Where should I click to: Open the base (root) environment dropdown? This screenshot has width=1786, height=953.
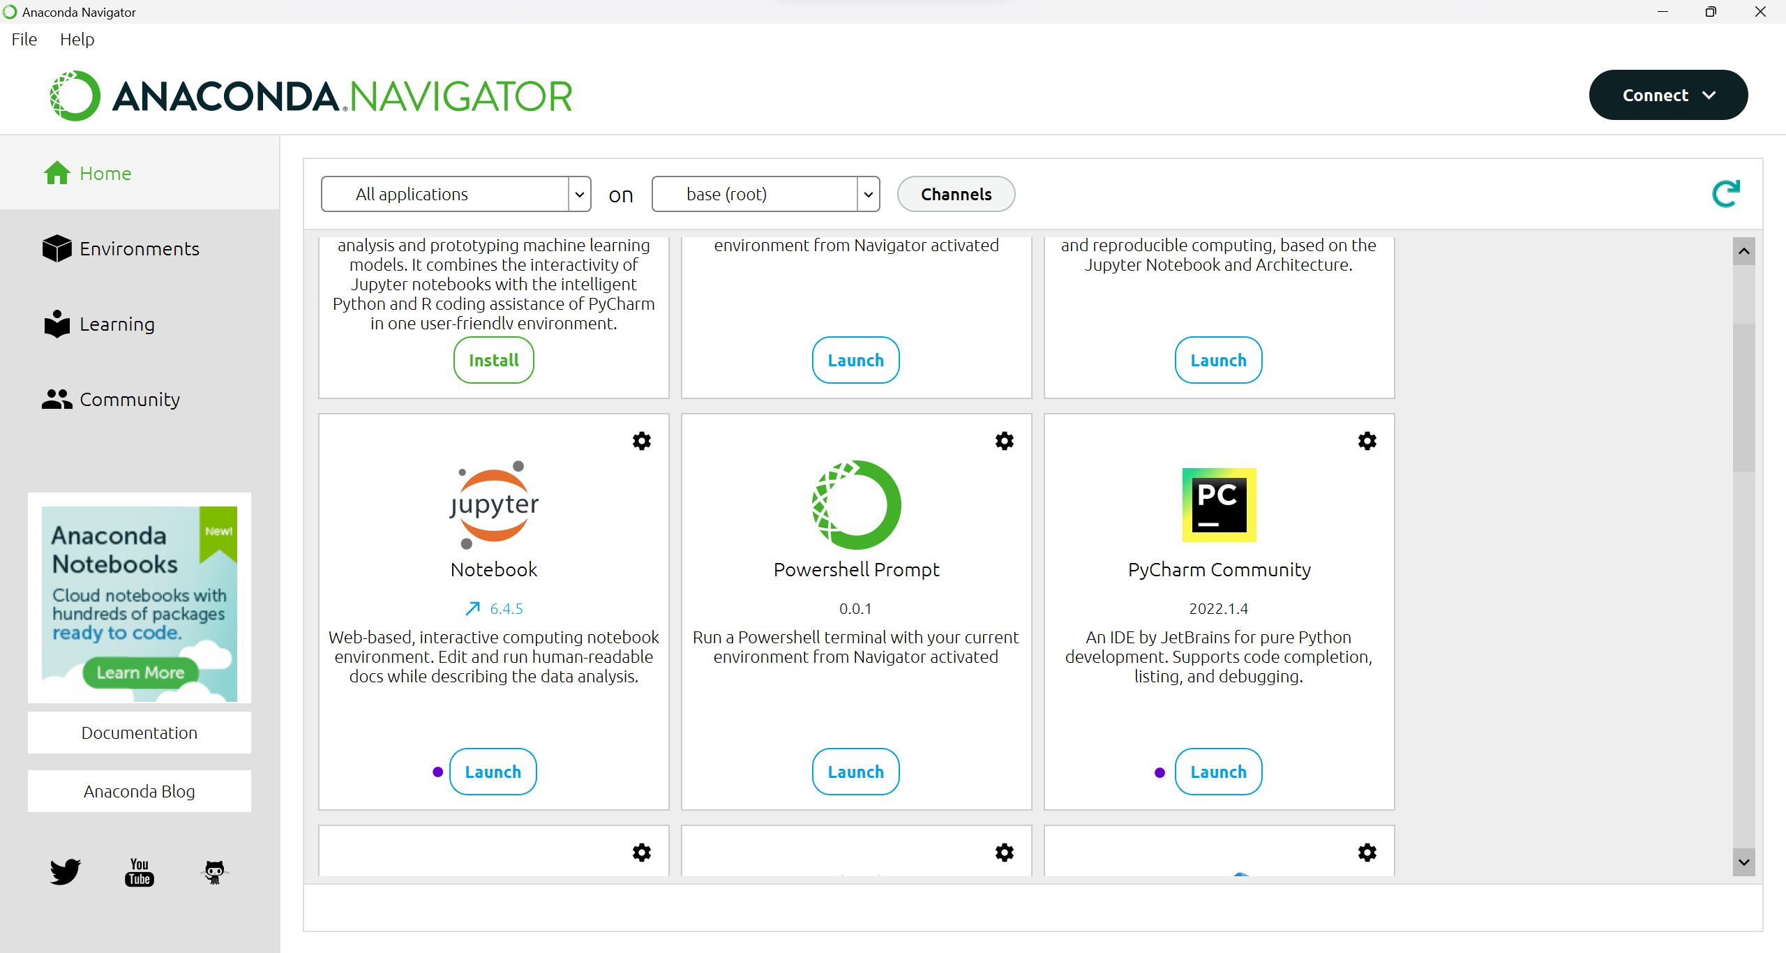pyautogui.click(x=868, y=194)
